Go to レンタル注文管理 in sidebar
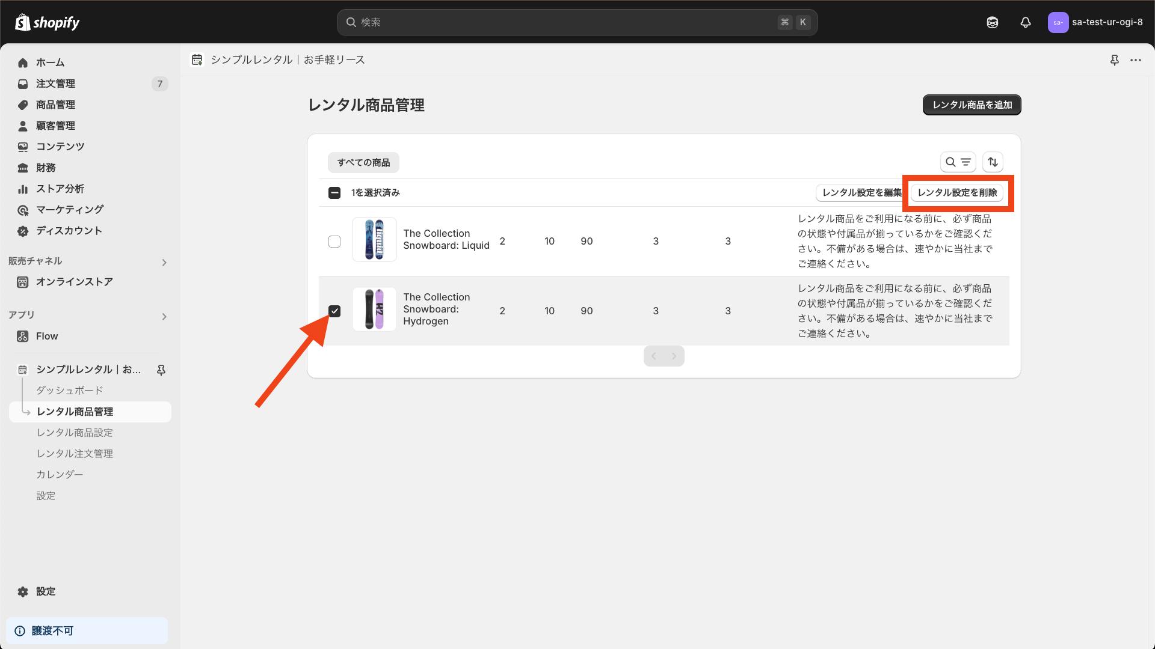Screen dimensions: 1155x649 coord(75,454)
